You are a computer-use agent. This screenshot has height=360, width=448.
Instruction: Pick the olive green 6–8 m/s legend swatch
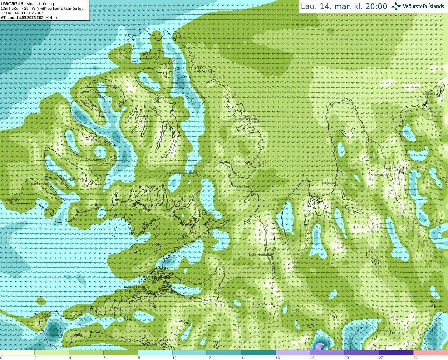121,353
